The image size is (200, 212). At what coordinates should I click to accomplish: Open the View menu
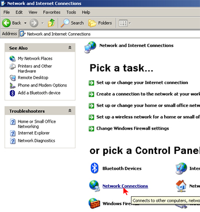(33, 12)
